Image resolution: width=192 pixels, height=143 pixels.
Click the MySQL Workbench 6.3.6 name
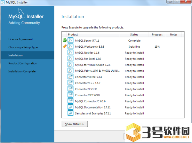[x=90, y=47]
